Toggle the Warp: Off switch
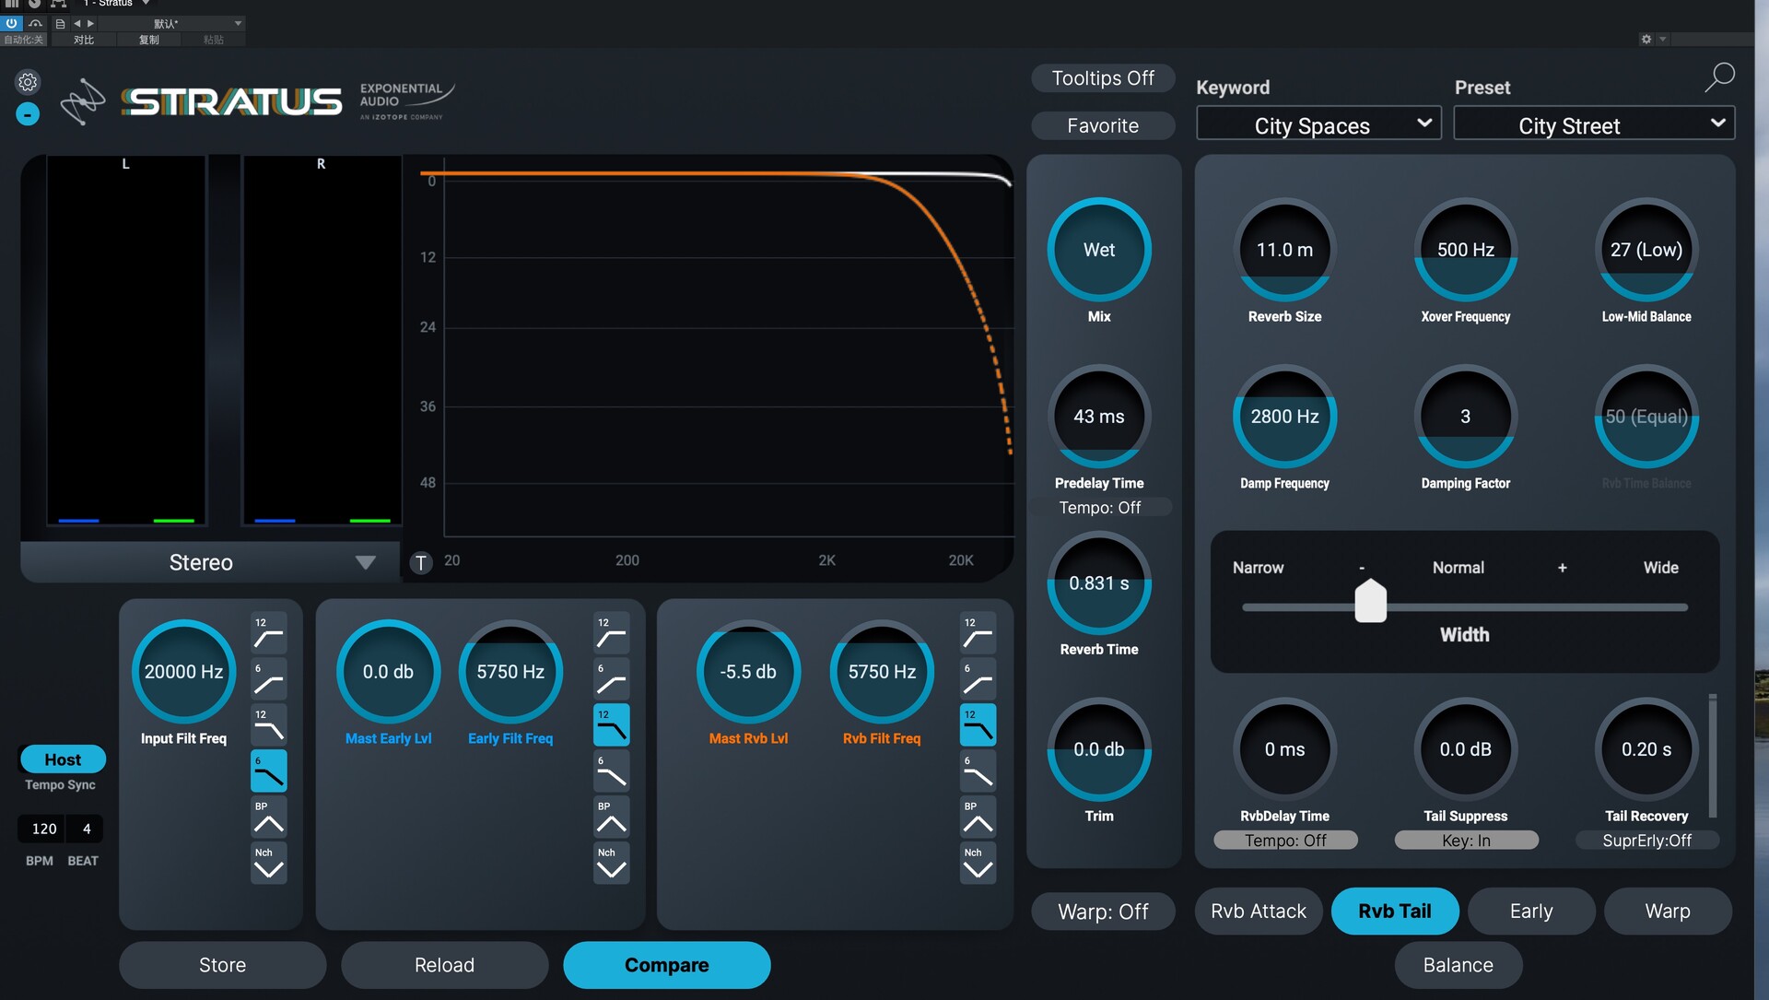The height and width of the screenshot is (1000, 1769). point(1103,912)
